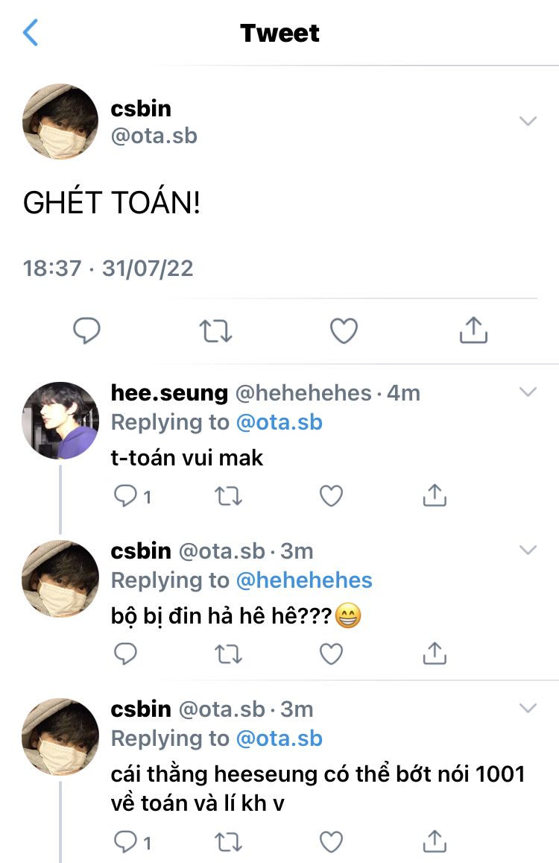Screen dimensions: 559x863
Task: Go back using the blue arrow
Action: 31,33
